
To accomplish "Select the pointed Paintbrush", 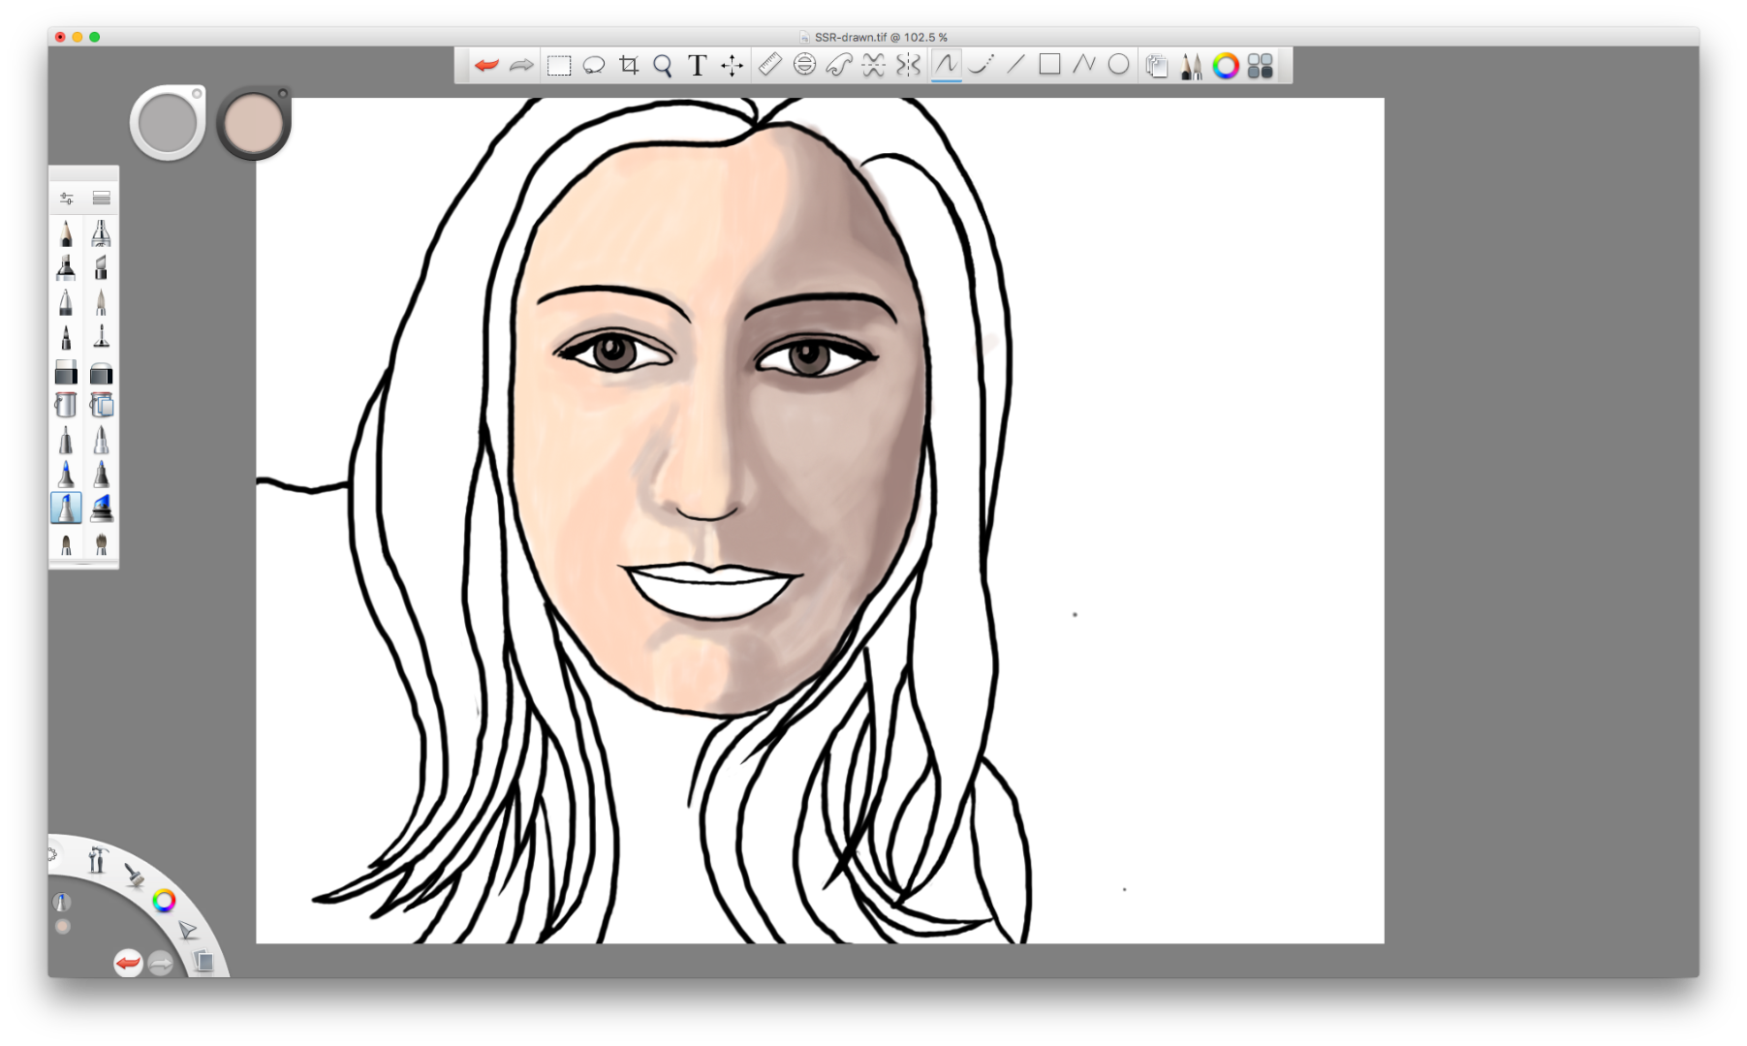I will tap(101, 302).
